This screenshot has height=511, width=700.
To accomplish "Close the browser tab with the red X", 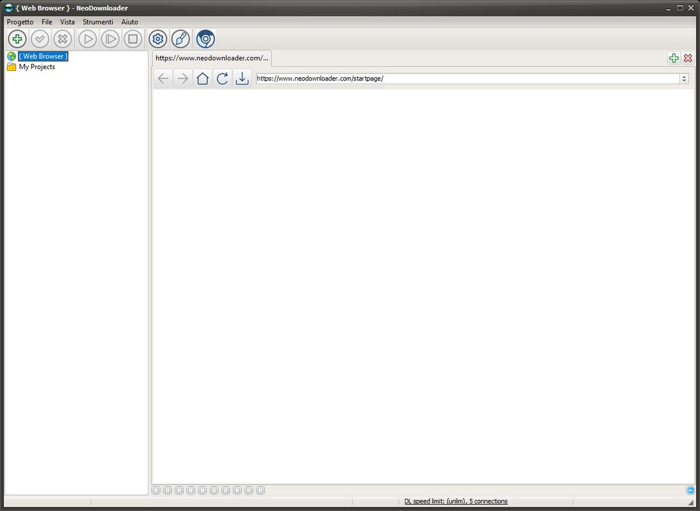I will [x=688, y=58].
